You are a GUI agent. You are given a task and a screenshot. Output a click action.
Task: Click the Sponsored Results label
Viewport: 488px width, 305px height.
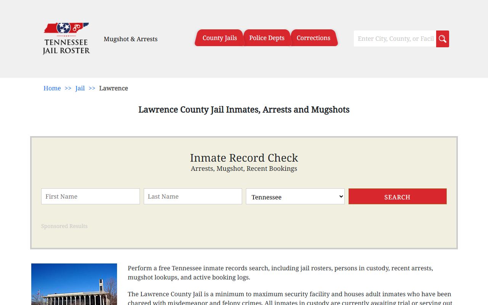tap(64, 226)
